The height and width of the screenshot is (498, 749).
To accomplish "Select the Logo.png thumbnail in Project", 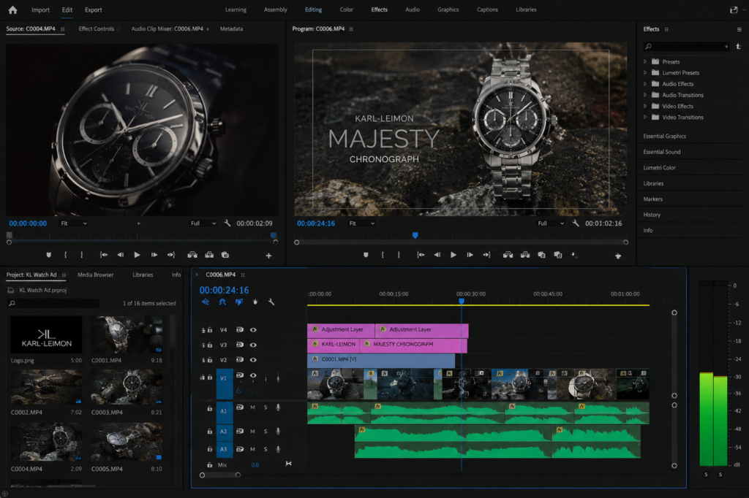I will click(x=46, y=335).
